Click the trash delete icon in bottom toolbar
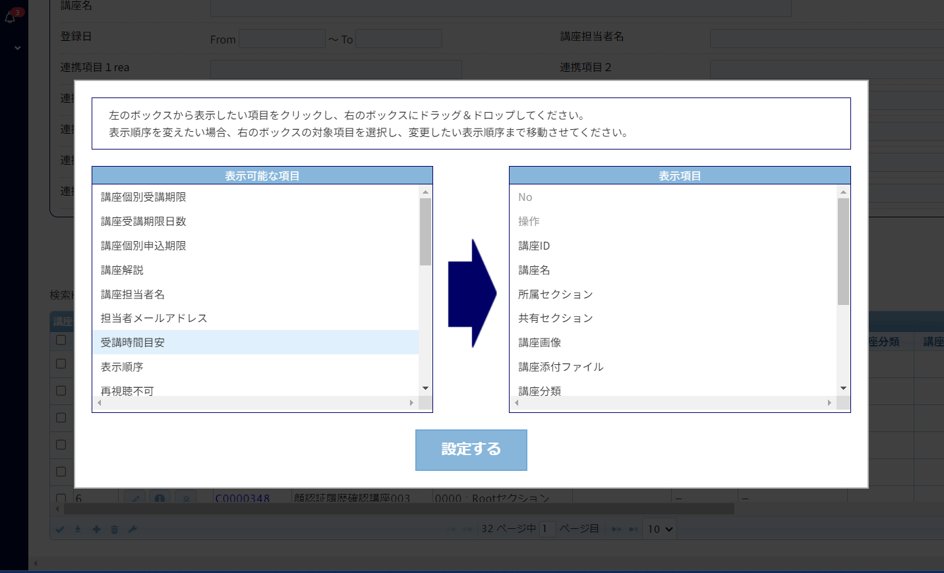This screenshot has height=573, width=944. [114, 530]
